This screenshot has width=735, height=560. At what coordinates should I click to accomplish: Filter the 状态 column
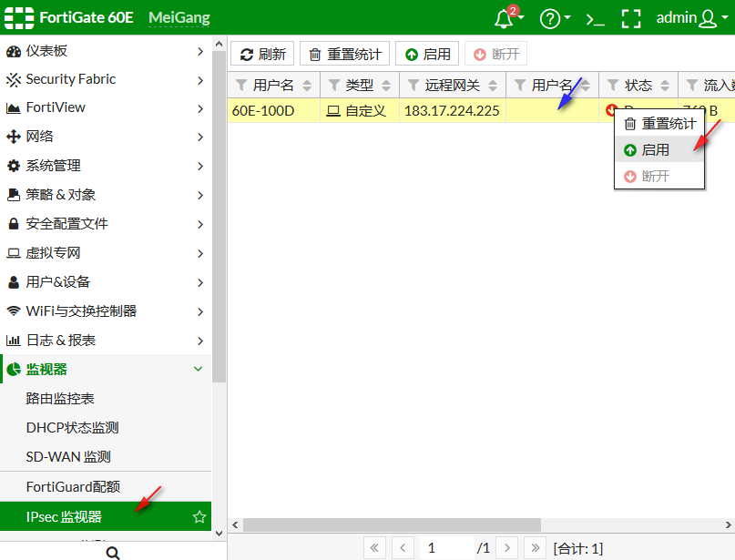(613, 85)
